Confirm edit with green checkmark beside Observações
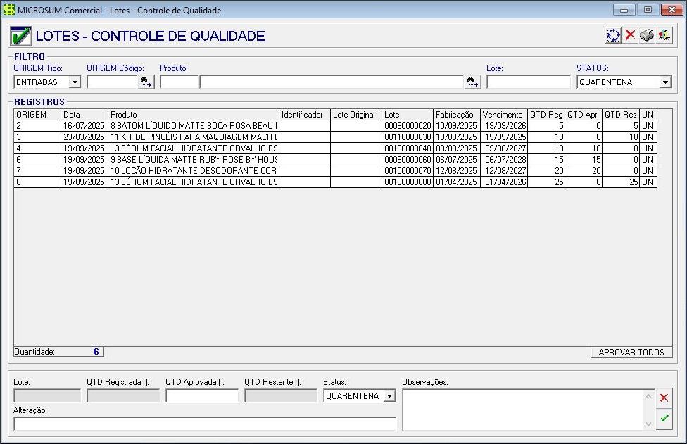 pos(664,419)
